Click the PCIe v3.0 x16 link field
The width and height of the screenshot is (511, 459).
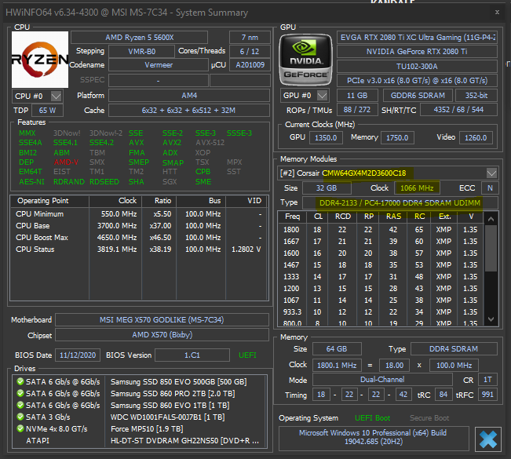[x=417, y=81]
